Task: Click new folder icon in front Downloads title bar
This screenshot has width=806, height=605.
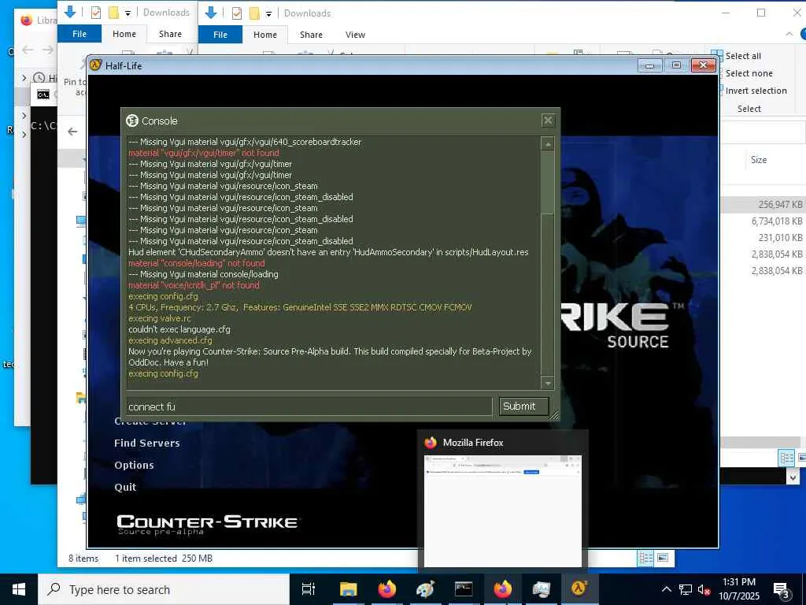Action: (x=254, y=13)
